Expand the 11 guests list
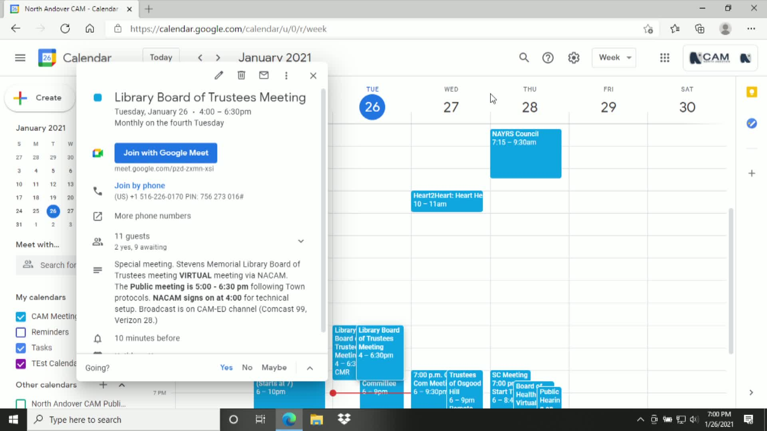This screenshot has height=431, width=767. coord(301,241)
